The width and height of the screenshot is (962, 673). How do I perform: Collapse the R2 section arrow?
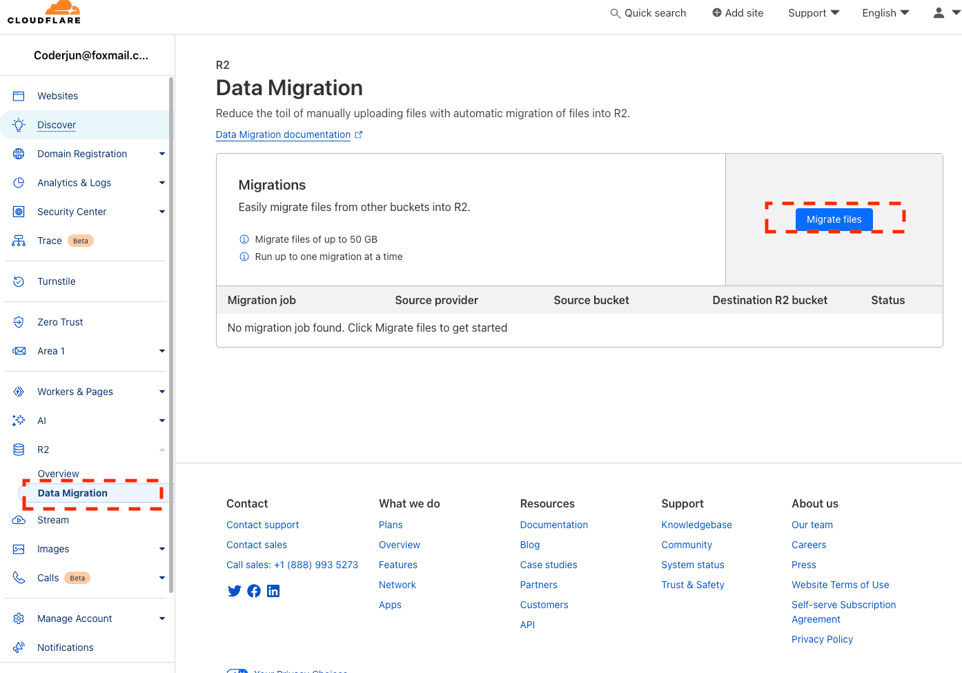[162, 450]
